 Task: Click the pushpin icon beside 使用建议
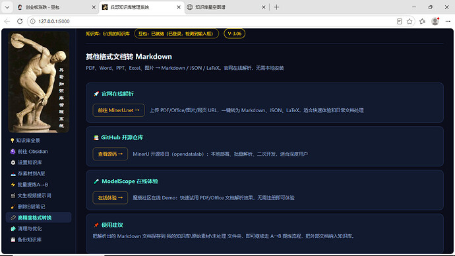[x=96, y=225]
